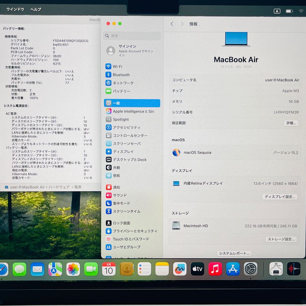The height and width of the screenshot is (306, 306).
Task: Launch Freeform from the Dock
Action: pyautogui.click(x=180, y=269)
